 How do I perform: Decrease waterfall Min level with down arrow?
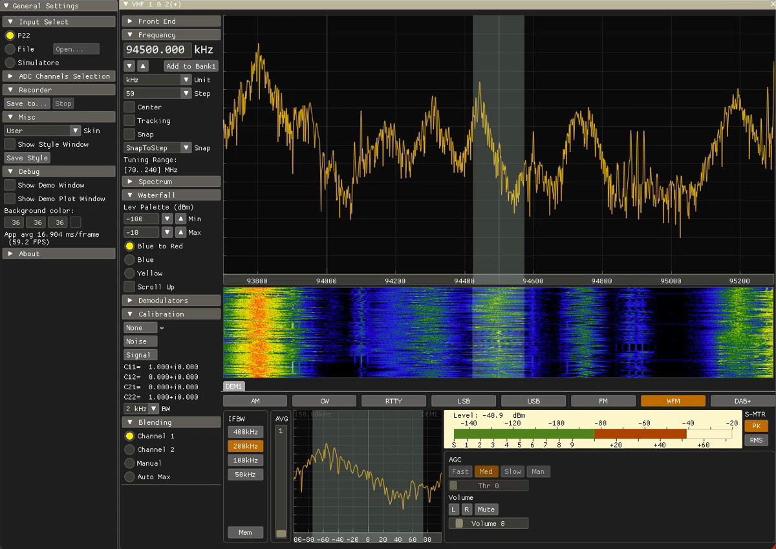167,219
